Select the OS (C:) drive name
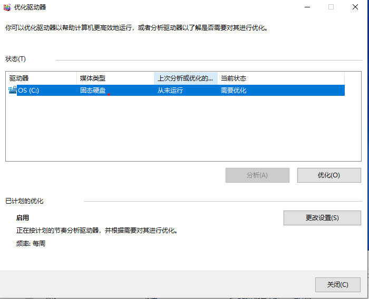This screenshot has height=299, width=369. (x=28, y=90)
